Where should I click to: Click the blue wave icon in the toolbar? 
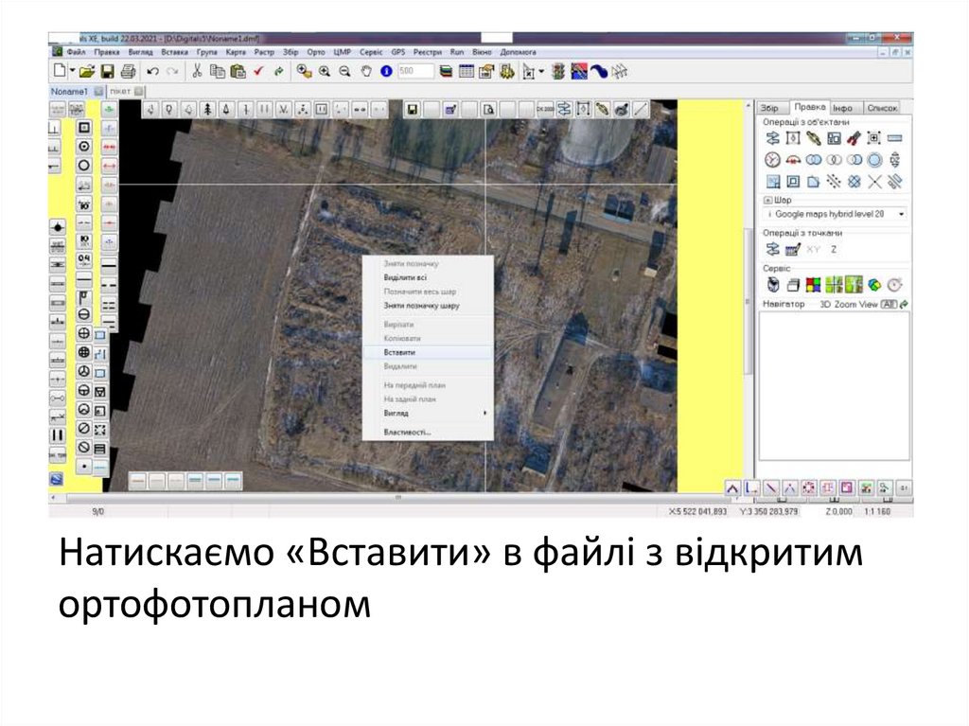coord(598,72)
